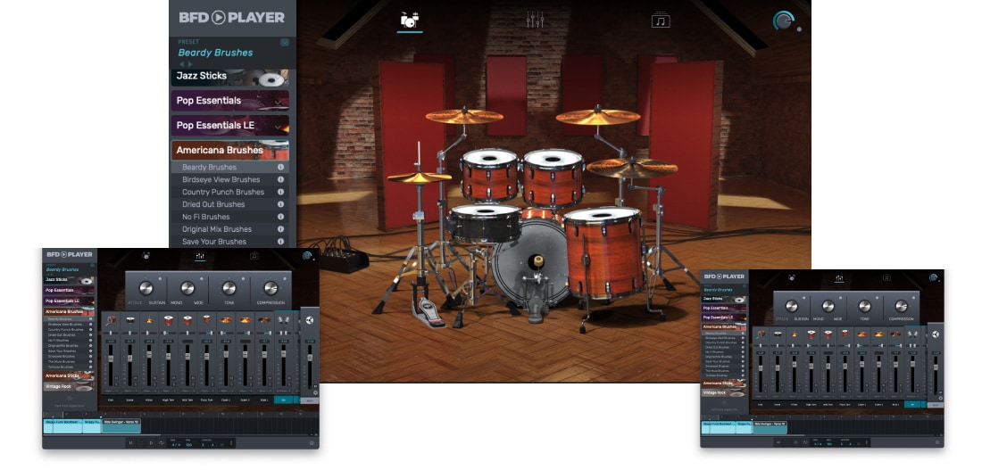This screenshot has height=470, width=982.
Task: Select next preset arrow in main window
Action: 190,64
